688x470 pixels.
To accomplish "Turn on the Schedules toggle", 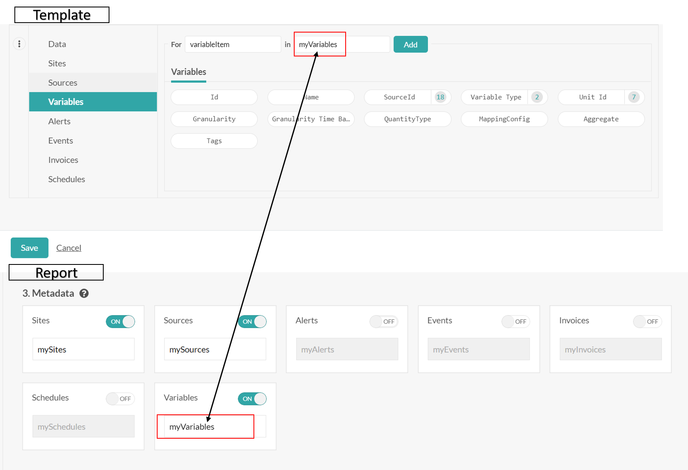I will 120,399.
